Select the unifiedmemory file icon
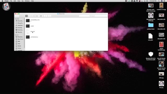 [28, 37]
